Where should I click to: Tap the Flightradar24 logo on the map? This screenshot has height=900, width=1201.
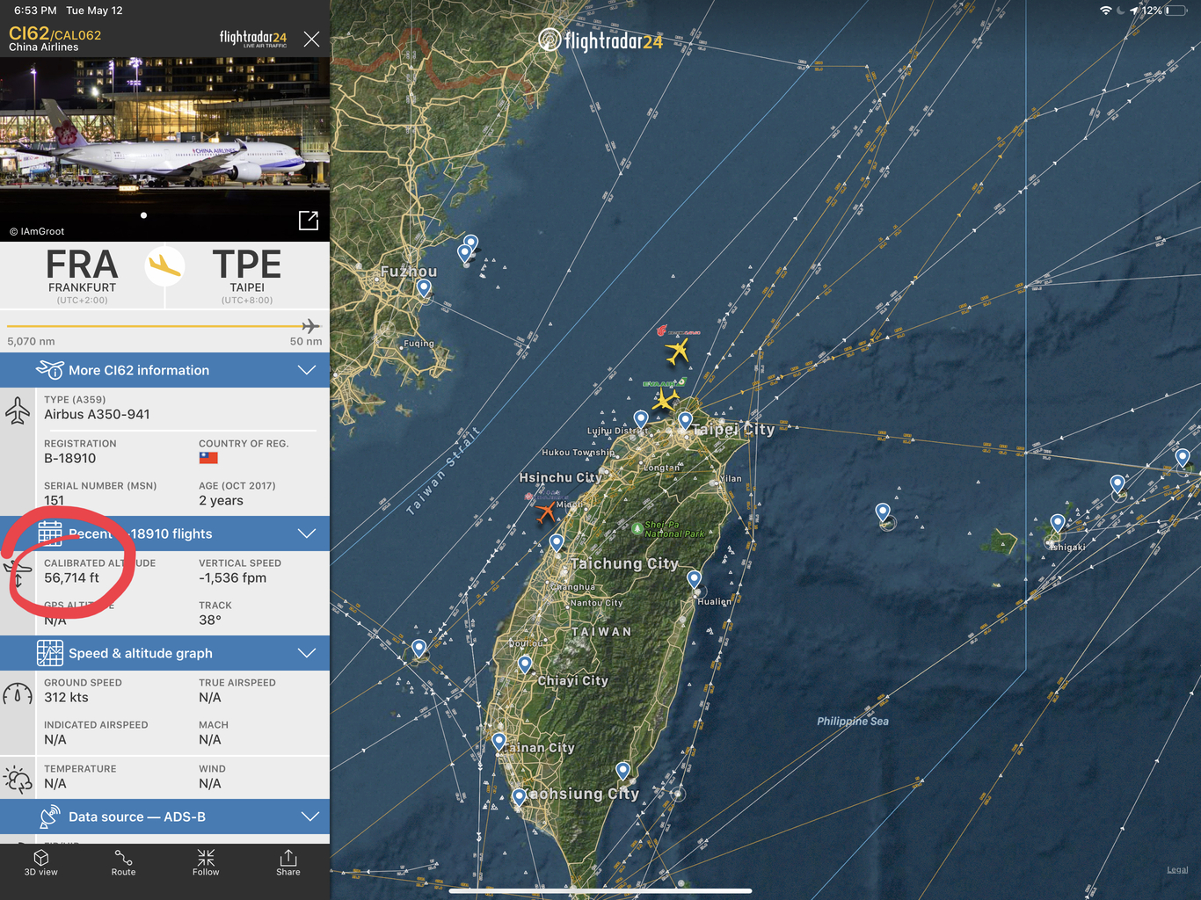point(600,40)
